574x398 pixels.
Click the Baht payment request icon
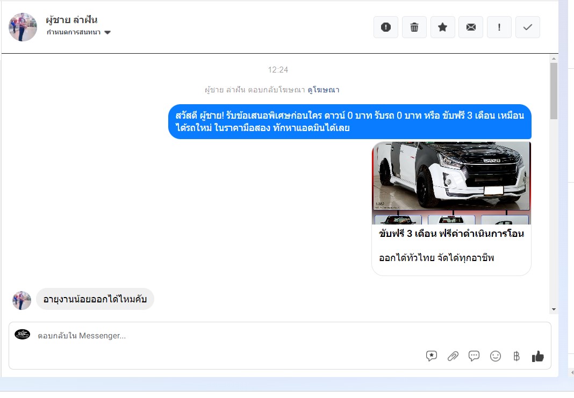click(x=516, y=356)
